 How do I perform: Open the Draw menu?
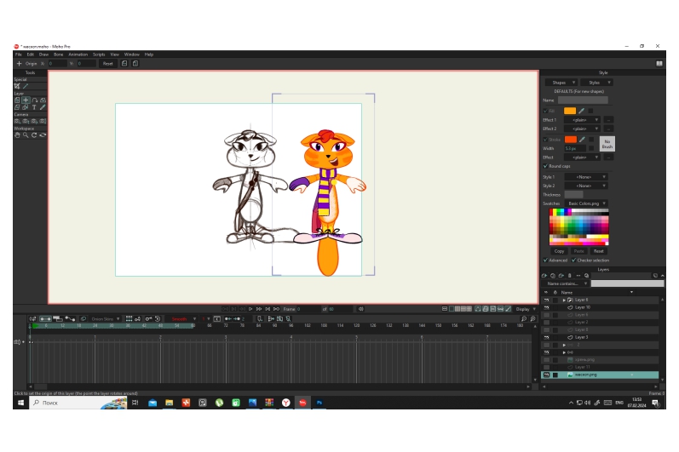pyautogui.click(x=43, y=54)
